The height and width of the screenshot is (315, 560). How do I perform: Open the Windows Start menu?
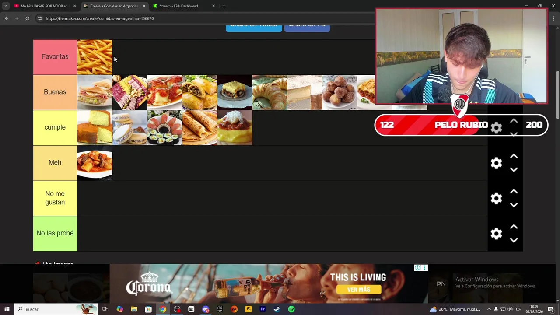pyautogui.click(x=7, y=309)
